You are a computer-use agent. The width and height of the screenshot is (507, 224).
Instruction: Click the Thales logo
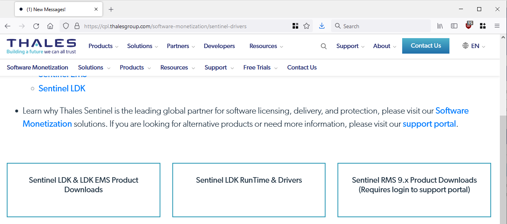point(41,46)
